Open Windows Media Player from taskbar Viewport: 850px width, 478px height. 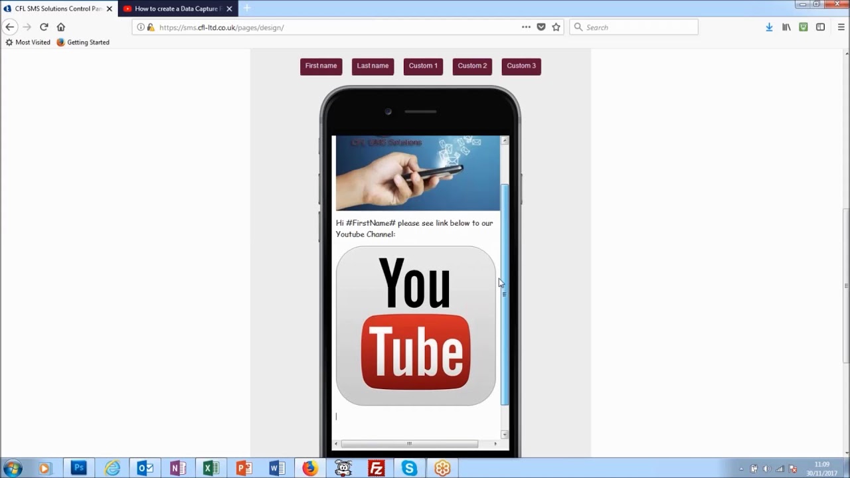coord(44,468)
